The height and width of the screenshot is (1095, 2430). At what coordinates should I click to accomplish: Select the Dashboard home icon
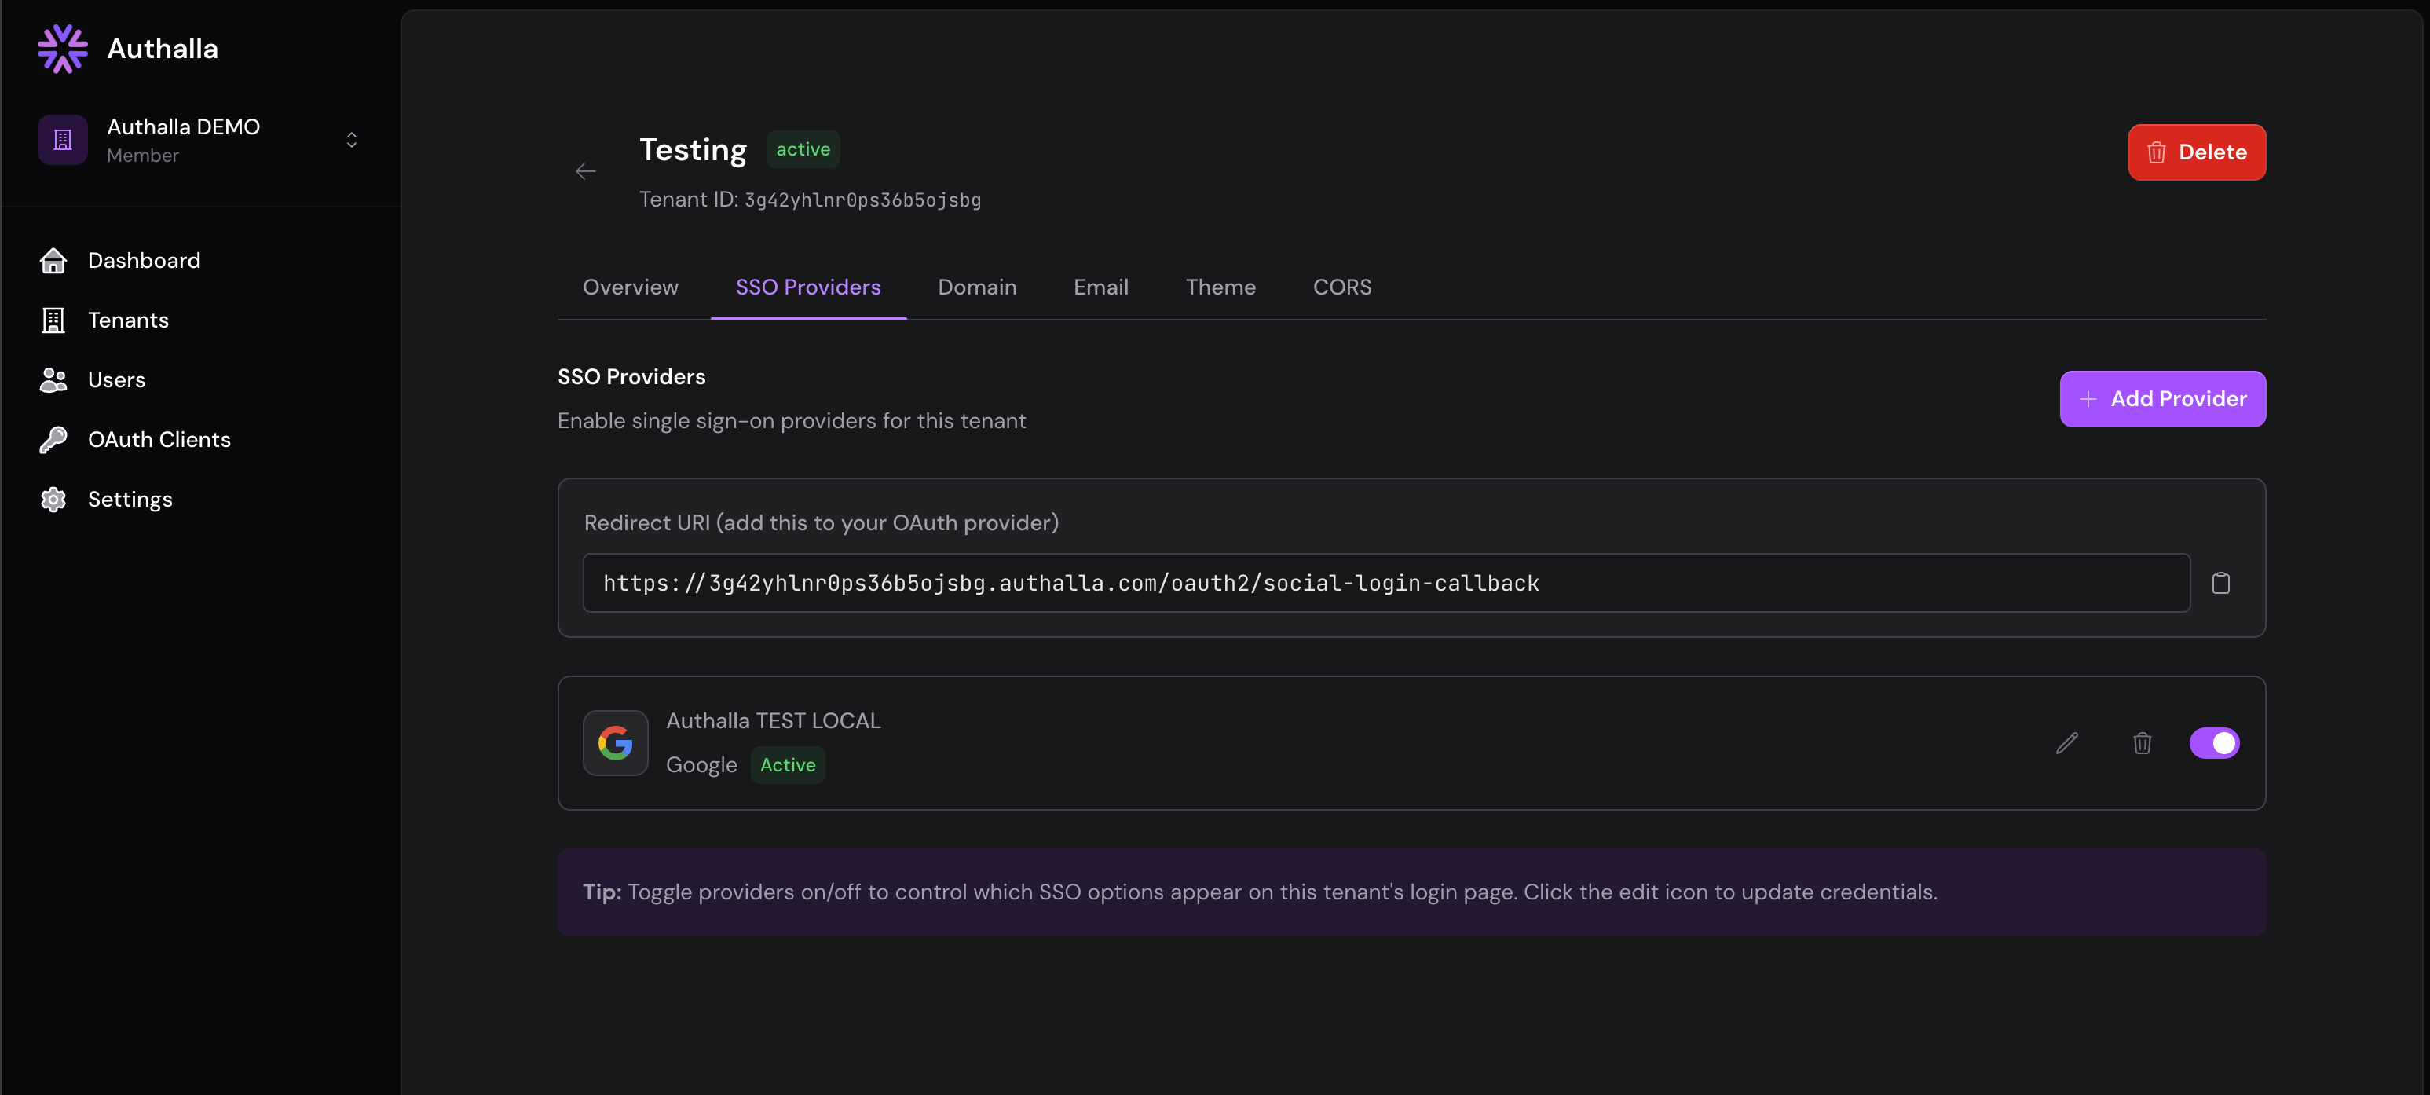pos(53,260)
